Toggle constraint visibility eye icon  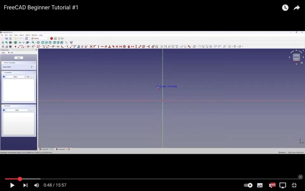[x=28, y=77]
